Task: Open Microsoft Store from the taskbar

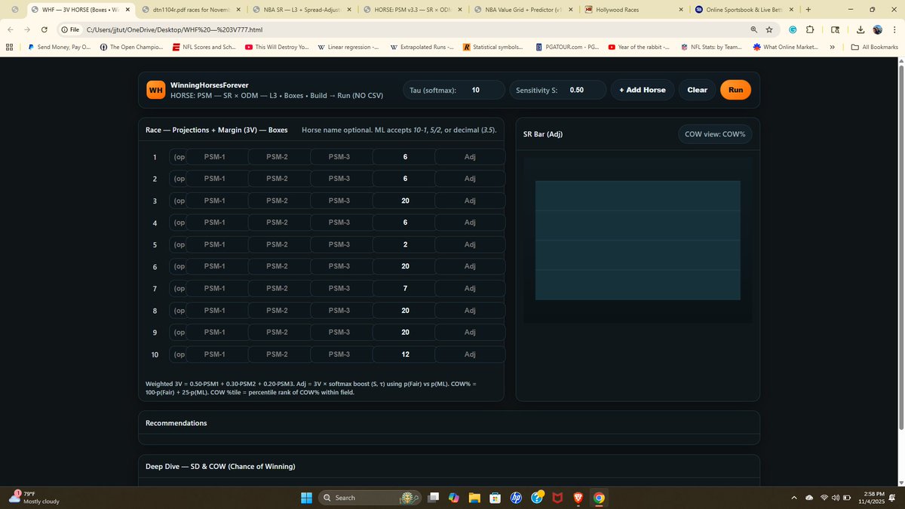Action: 495,498
